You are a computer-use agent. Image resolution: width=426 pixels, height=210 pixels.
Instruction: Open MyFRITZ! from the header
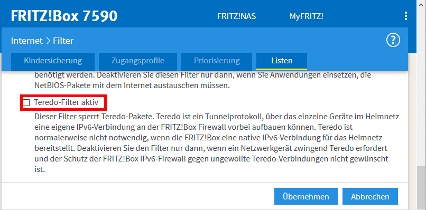[x=306, y=16]
